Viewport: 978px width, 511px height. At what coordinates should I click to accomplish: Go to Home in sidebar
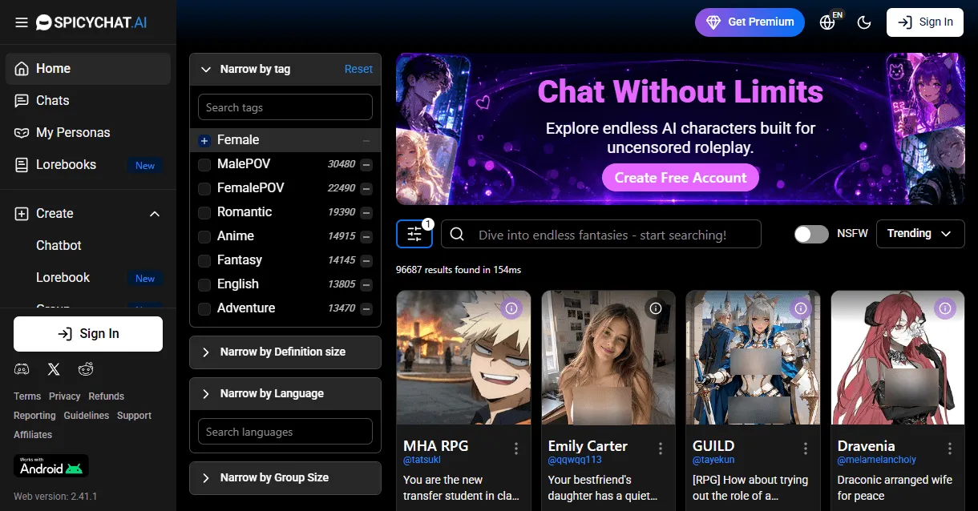88,69
